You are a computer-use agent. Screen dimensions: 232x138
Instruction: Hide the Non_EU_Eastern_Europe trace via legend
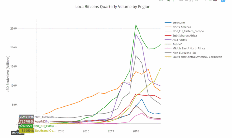point(184,31)
